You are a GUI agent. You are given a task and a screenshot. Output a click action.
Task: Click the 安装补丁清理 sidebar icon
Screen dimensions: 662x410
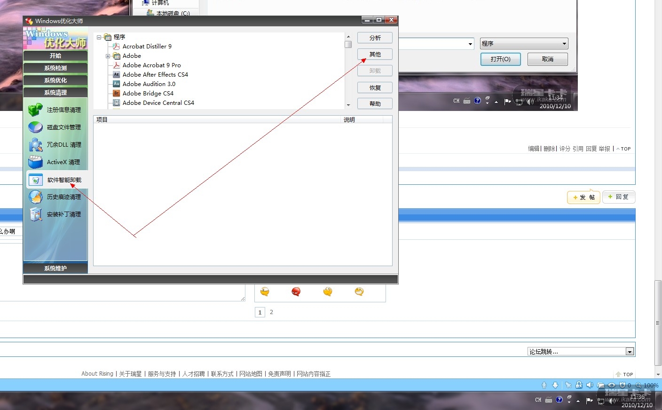(35, 214)
